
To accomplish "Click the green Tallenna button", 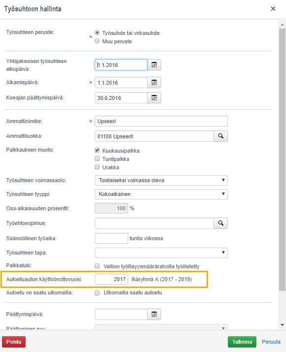I will (x=242, y=342).
